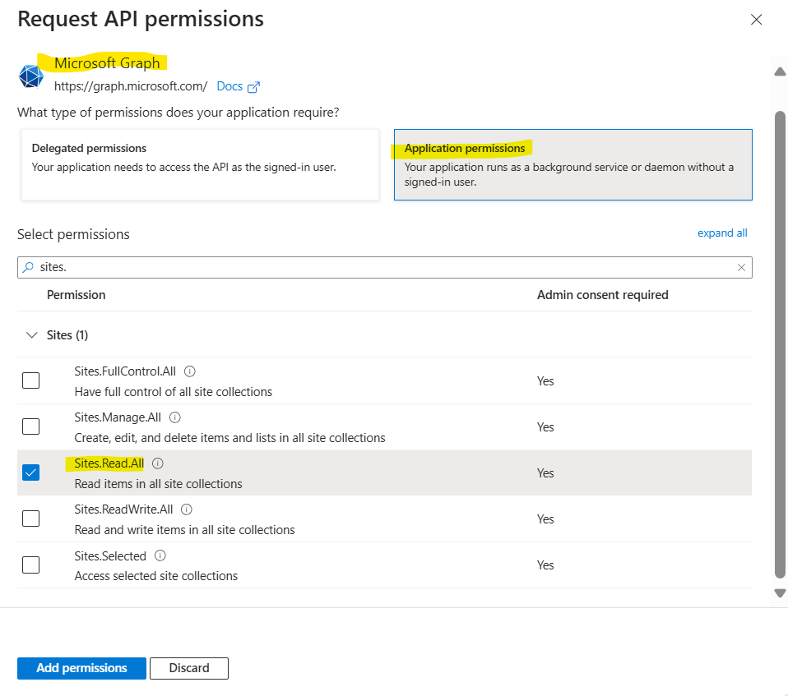The image size is (788, 696).
Task: Click the expand all link
Action: tap(722, 233)
